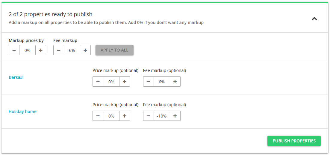
Task: Increase the global Markup prices by value
Action: (x=41, y=50)
